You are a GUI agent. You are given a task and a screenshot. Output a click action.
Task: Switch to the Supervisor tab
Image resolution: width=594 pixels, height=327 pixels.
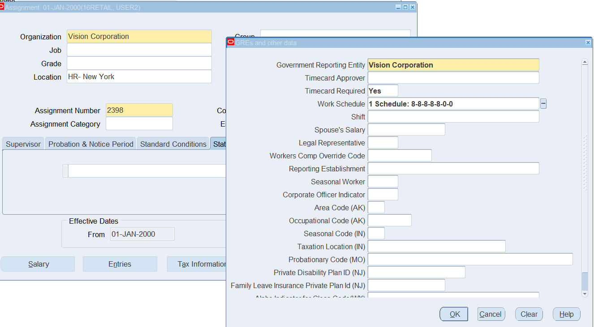23,144
